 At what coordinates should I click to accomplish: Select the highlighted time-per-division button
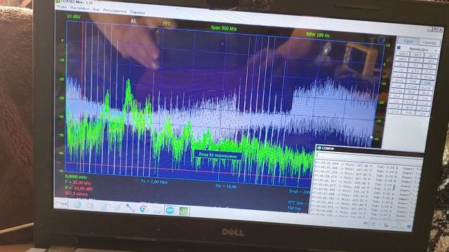tap(427, 83)
